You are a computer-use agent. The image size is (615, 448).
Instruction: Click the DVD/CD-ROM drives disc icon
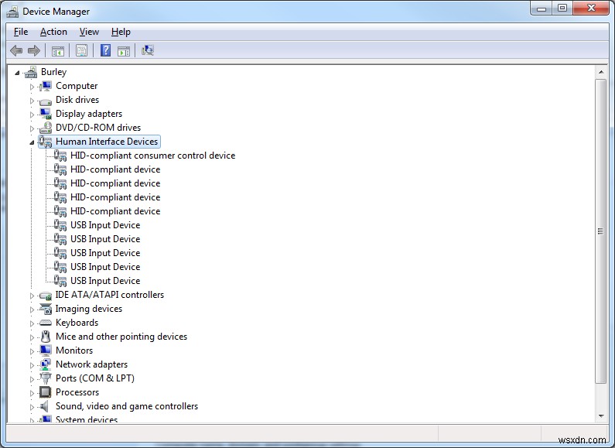click(x=46, y=128)
